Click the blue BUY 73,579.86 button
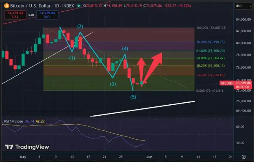 point(47,15)
